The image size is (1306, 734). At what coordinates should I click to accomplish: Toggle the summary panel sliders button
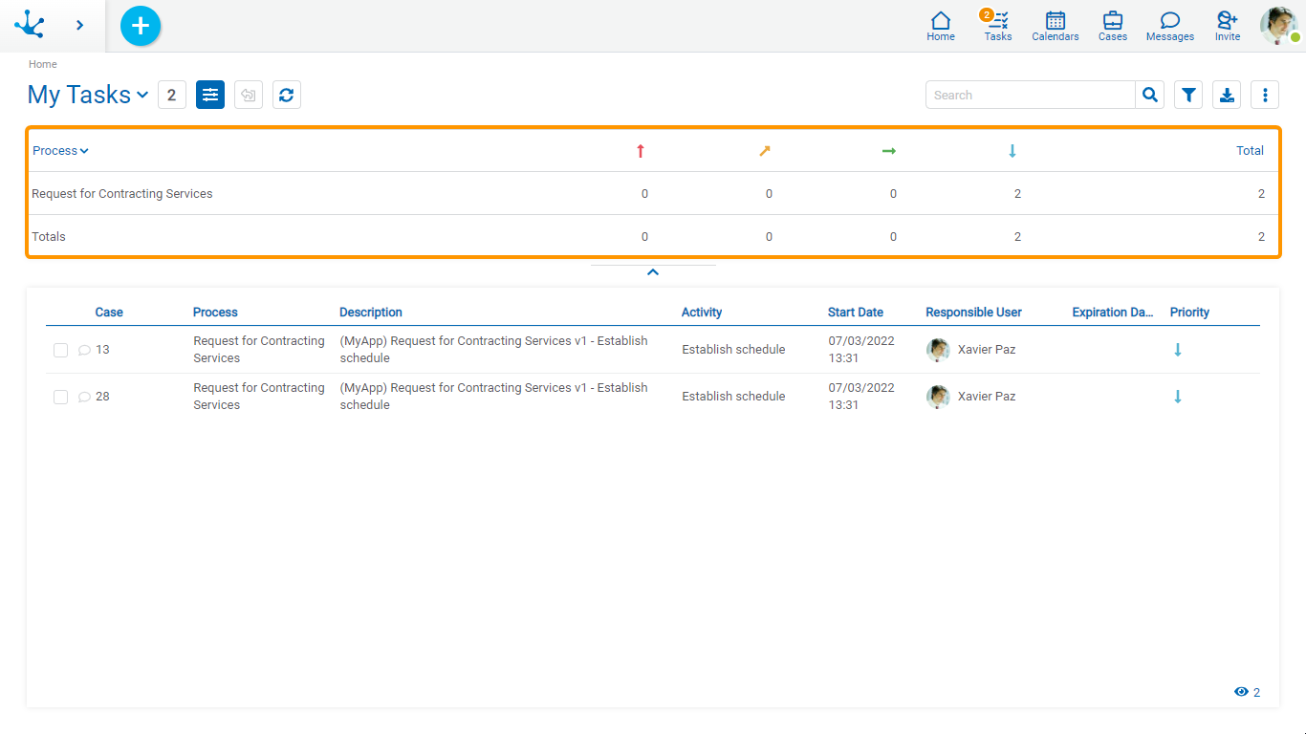[x=210, y=95]
